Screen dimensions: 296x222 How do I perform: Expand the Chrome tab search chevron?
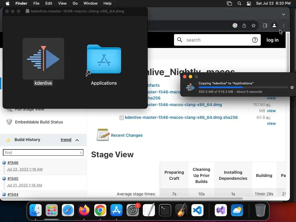(283, 14)
